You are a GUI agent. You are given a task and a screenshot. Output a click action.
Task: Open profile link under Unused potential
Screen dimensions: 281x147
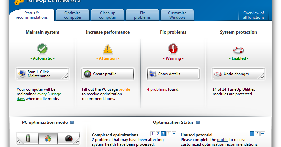(x=223, y=140)
